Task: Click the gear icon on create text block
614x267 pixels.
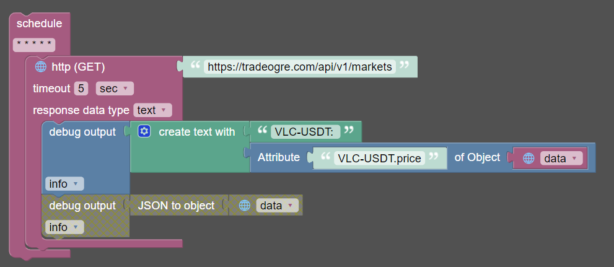Action: pyautogui.click(x=144, y=131)
